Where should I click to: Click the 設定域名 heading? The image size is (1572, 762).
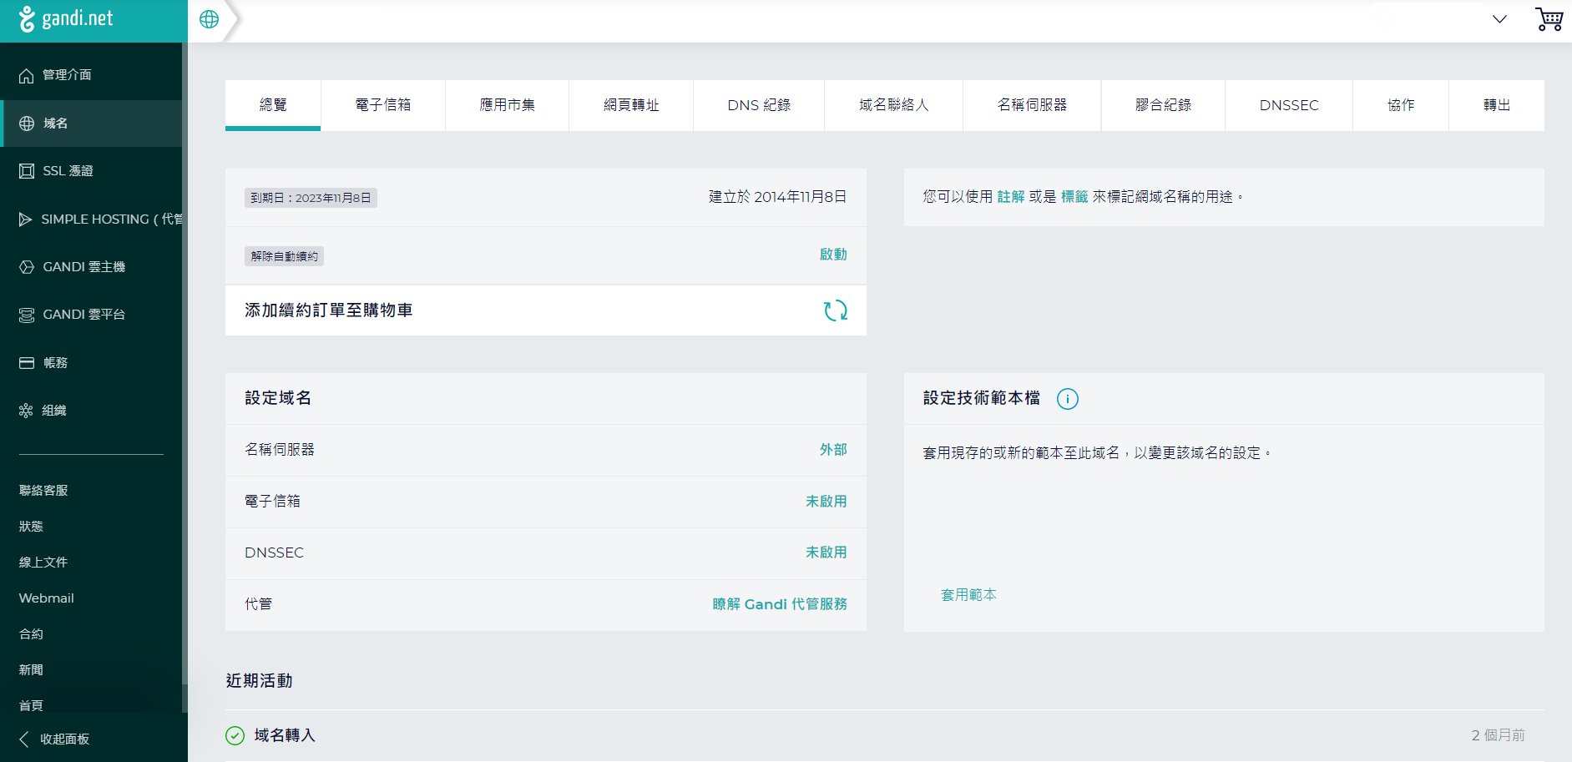(x=278, y=398)
